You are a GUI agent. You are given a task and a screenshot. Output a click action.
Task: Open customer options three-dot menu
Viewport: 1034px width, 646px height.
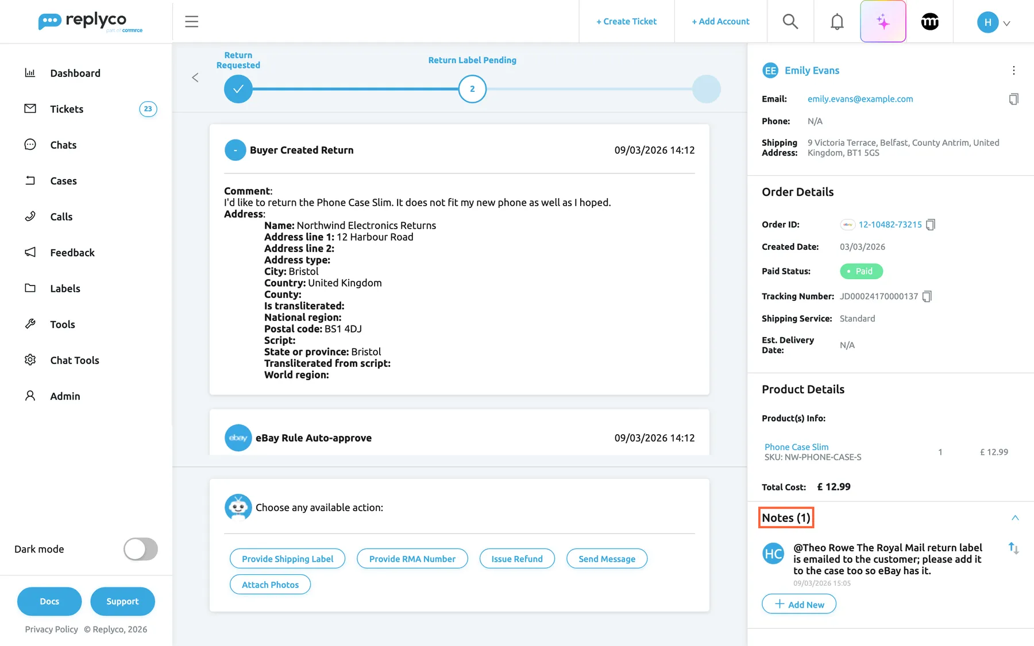point(1013,70)
